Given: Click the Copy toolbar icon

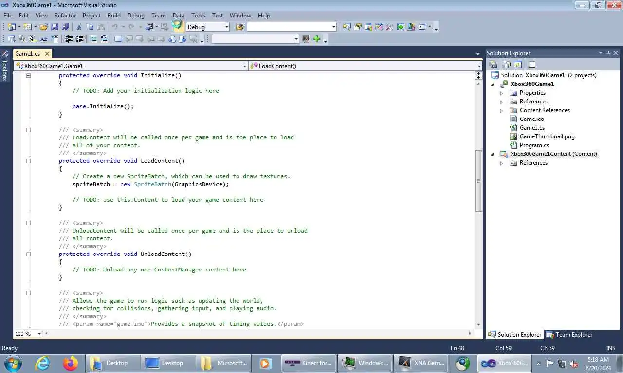Looking at the screenshot, I should [90, 27].
